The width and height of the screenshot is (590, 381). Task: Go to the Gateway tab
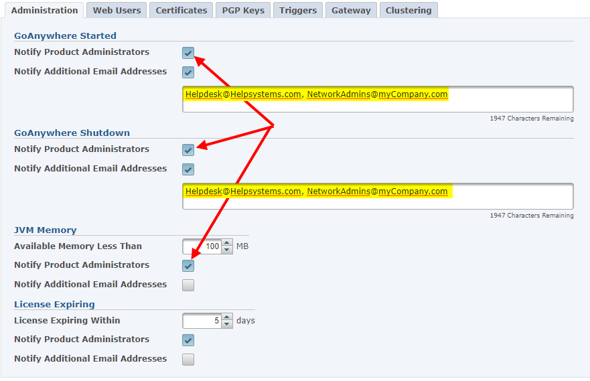coord(351,10)
